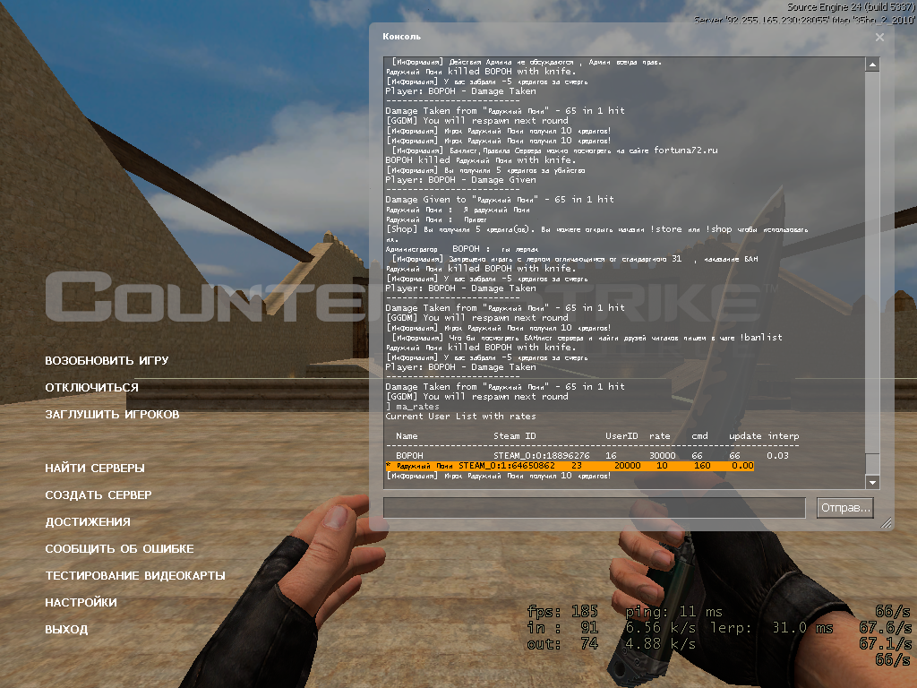Click the fortuna72.ru text in console
This screenshot has width=917, height=688.
685,150
